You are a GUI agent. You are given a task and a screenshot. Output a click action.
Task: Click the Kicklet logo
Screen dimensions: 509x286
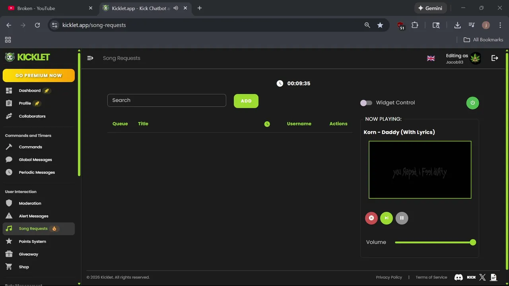pyautogui.click(x=27, y=57)
